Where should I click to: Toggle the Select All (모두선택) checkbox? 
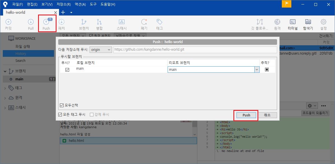point(62,105)
